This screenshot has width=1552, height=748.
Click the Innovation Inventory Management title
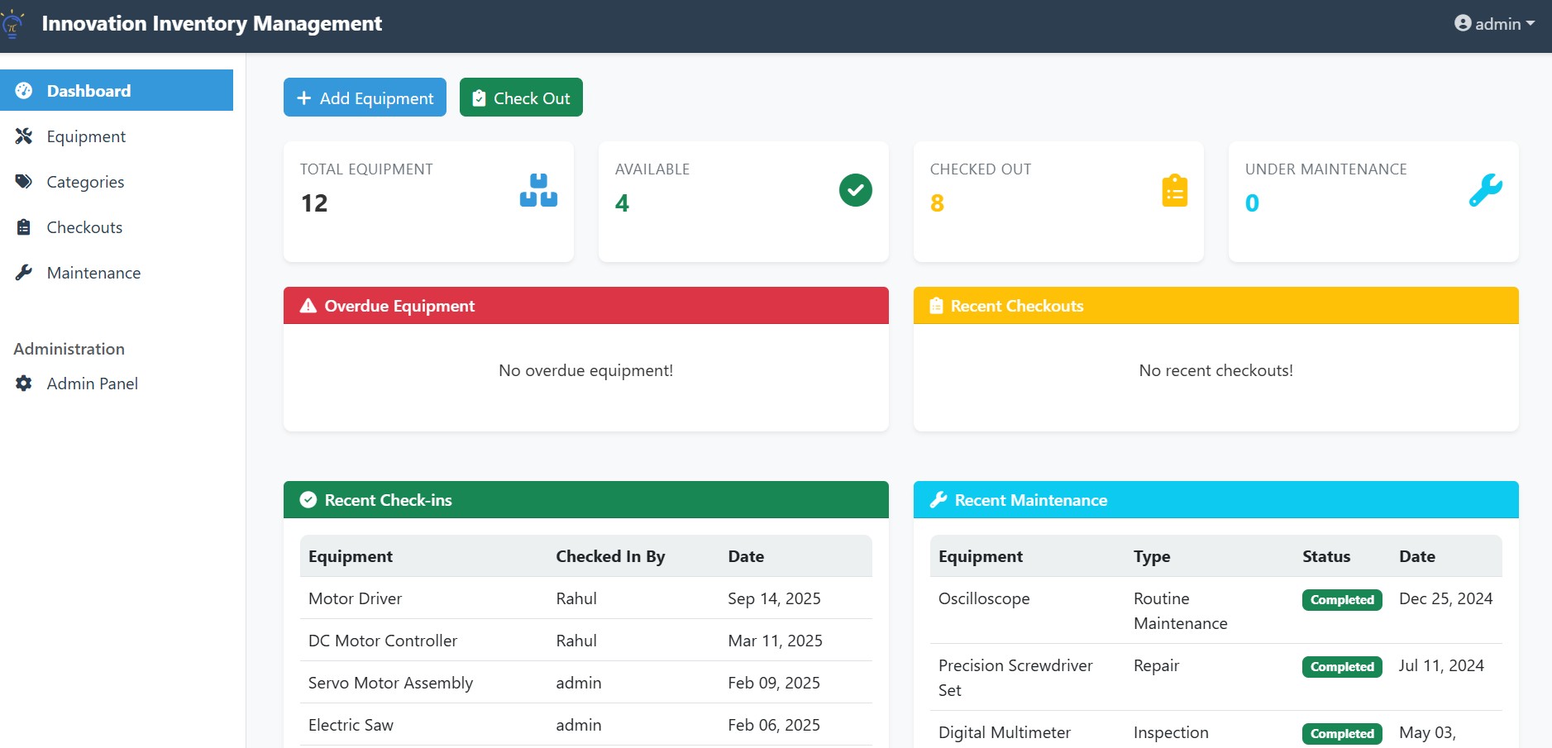click(x=212, y=23)
